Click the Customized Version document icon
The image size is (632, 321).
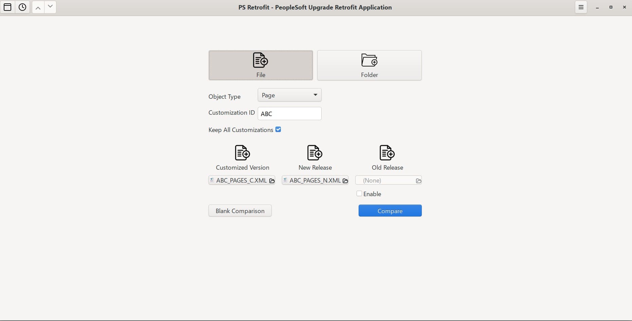click(x=242, y=153)
